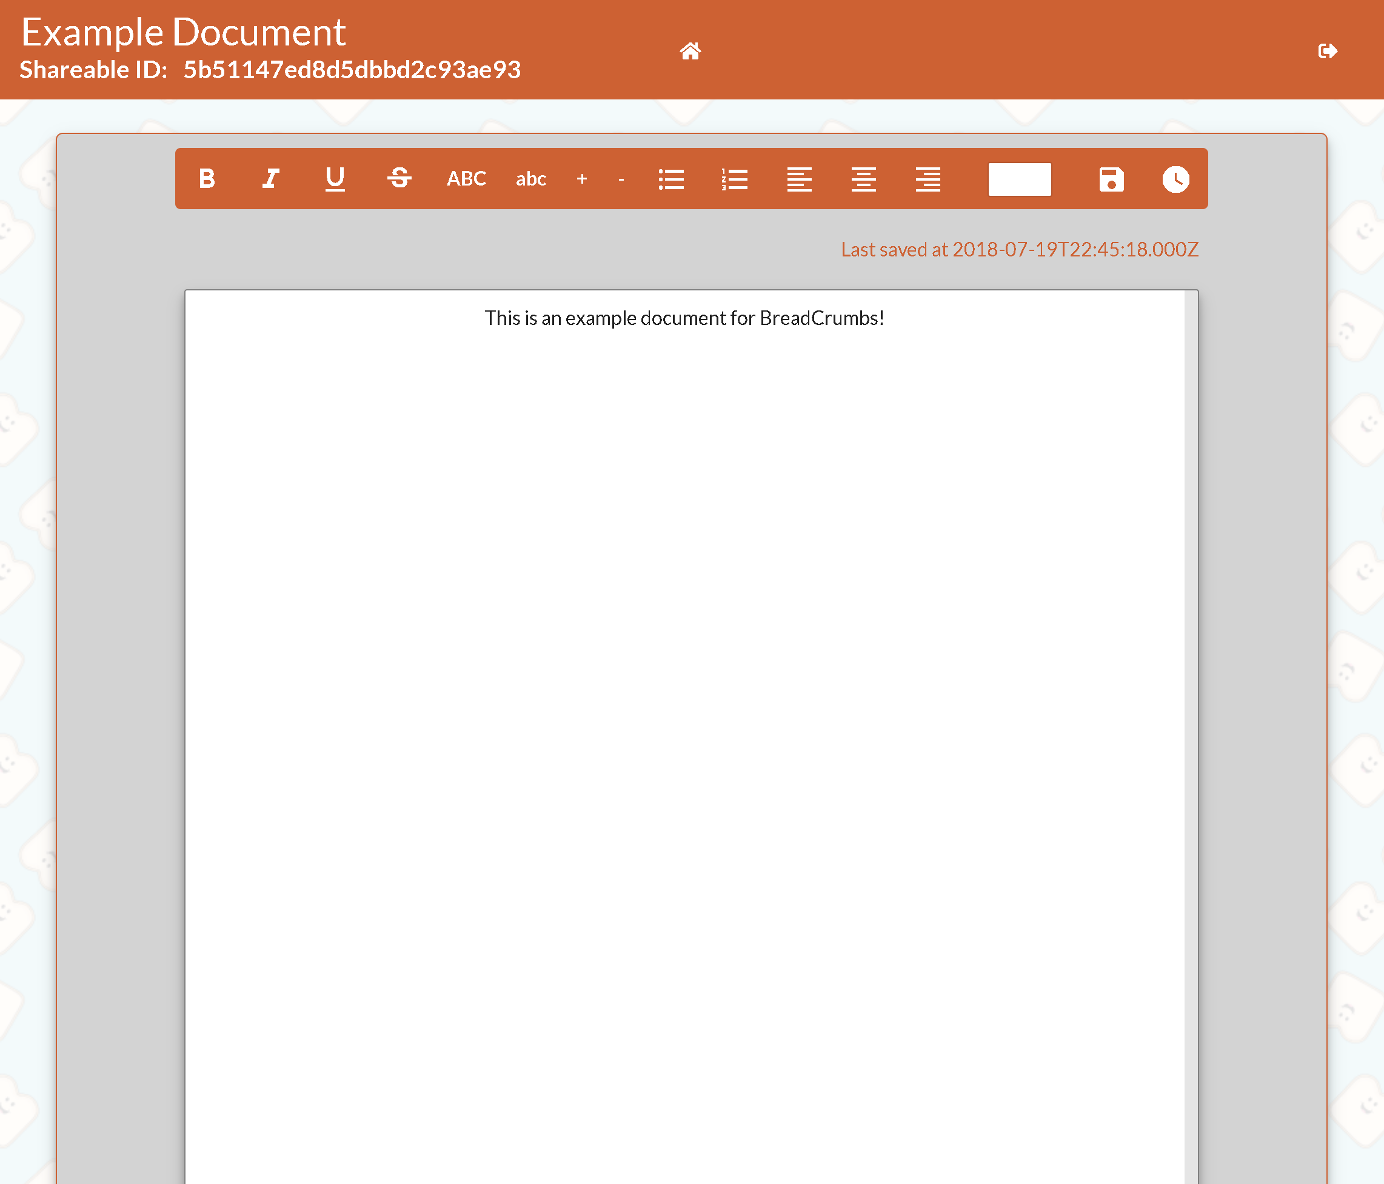Go to home page icon
Screen dimensions: 1384x1184
[690, 51]
